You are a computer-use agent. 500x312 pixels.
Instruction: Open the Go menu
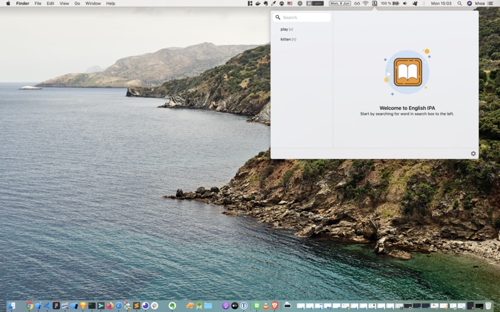click(77, 4)
